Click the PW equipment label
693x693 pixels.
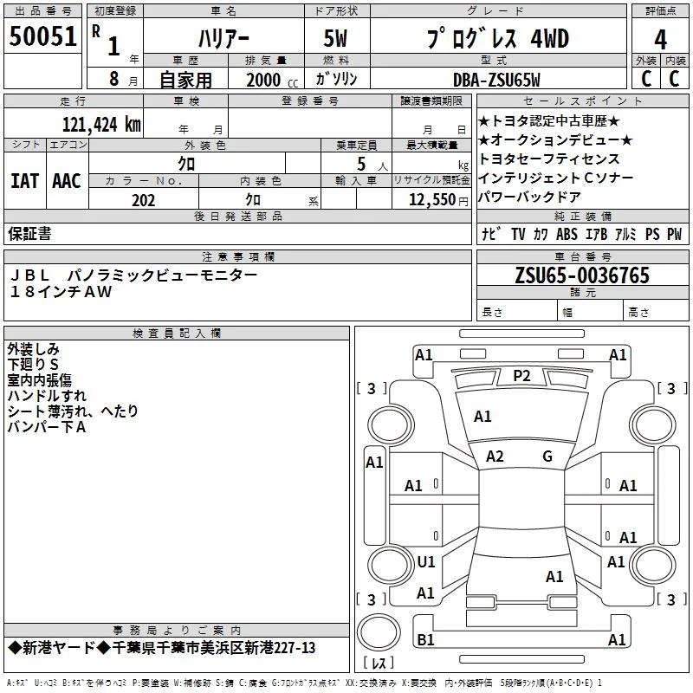(675, 234)
